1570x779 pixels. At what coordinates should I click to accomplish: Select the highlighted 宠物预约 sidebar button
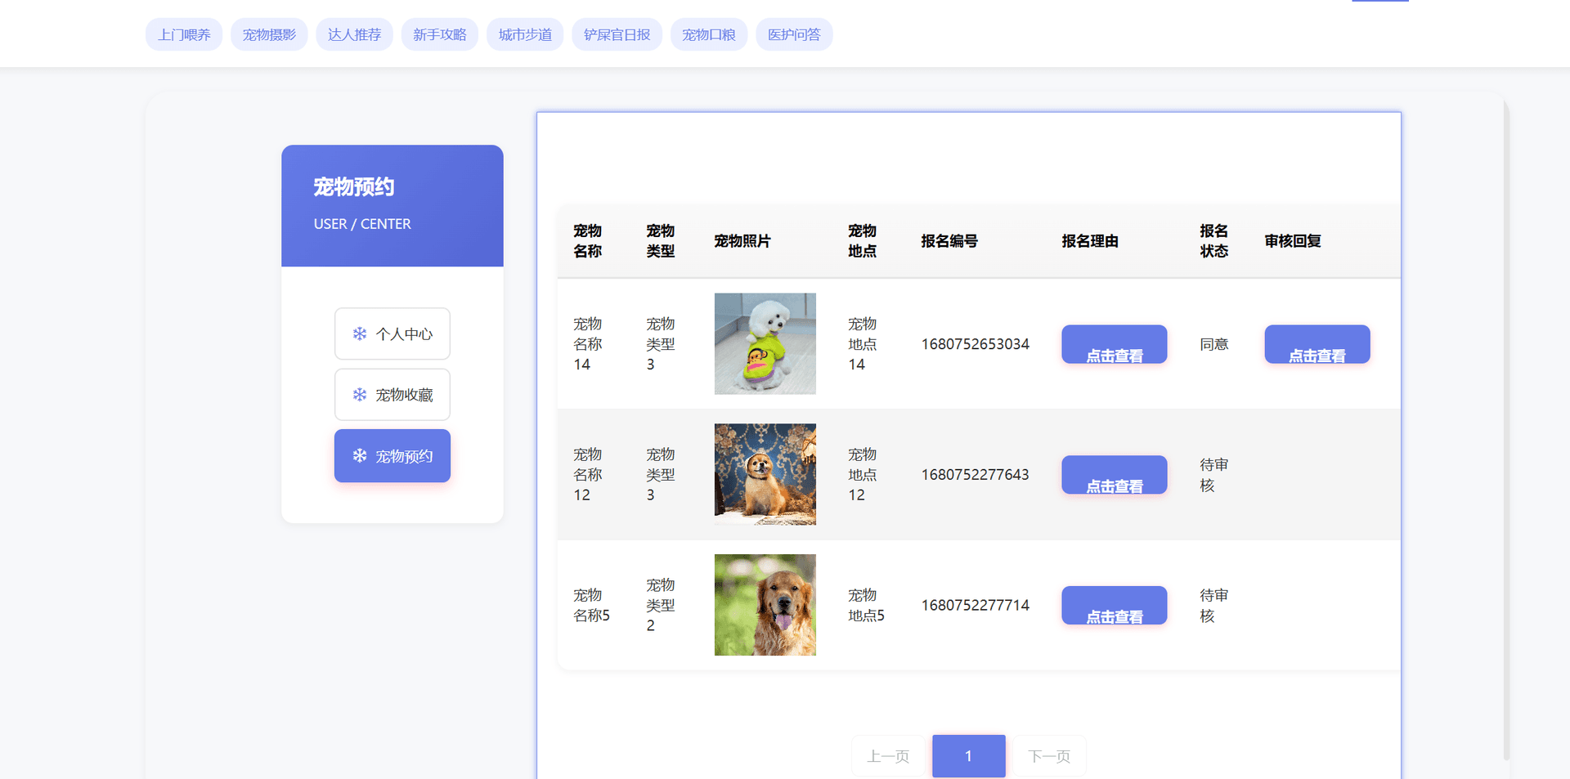pyautogui.click(x=392, y=455)
